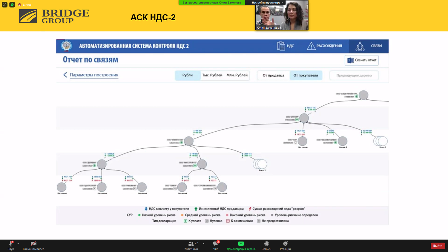Open the РАСХОЖДЕНИЯ warning triangle section

tap(311, 46)
